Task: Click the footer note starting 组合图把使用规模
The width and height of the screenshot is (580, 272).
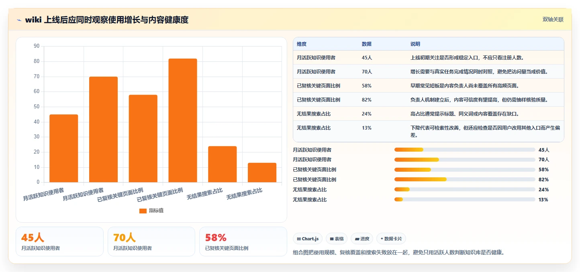Action: pyautogui.click(x=398, y=253)
